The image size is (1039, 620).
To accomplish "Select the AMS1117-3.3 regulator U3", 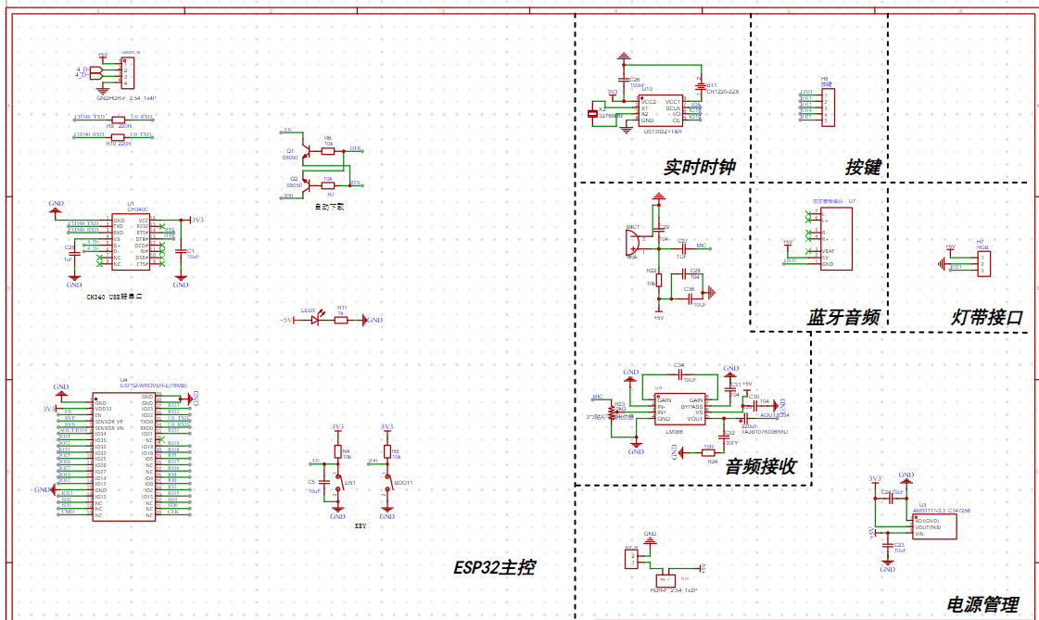I will (934, 526).
